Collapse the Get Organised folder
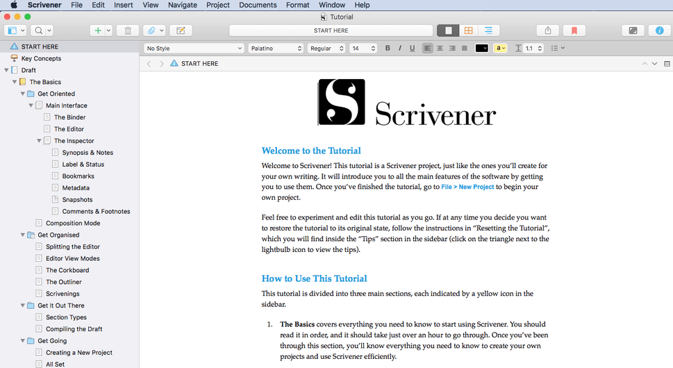The height and width of the screenshot is (368, 673). [x=23, y=235]
